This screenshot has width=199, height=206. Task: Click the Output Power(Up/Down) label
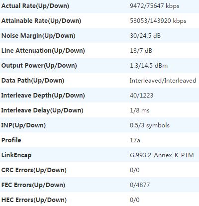[x=39, y=66]
